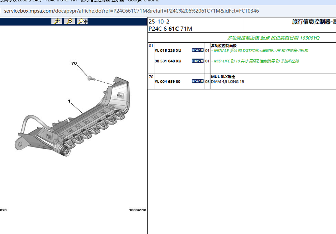
Task: Click REACH badge for part 98 531 848 XU
Action: coord(197,61)
